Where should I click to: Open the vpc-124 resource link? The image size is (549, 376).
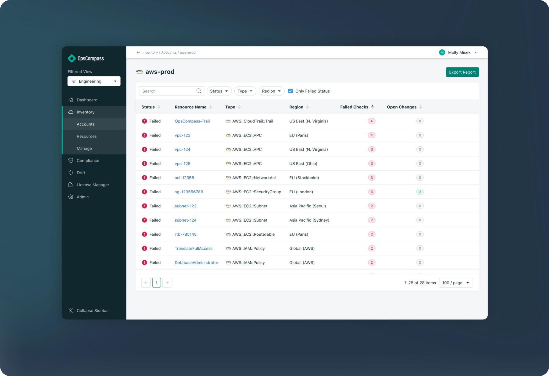pos(183,149)
